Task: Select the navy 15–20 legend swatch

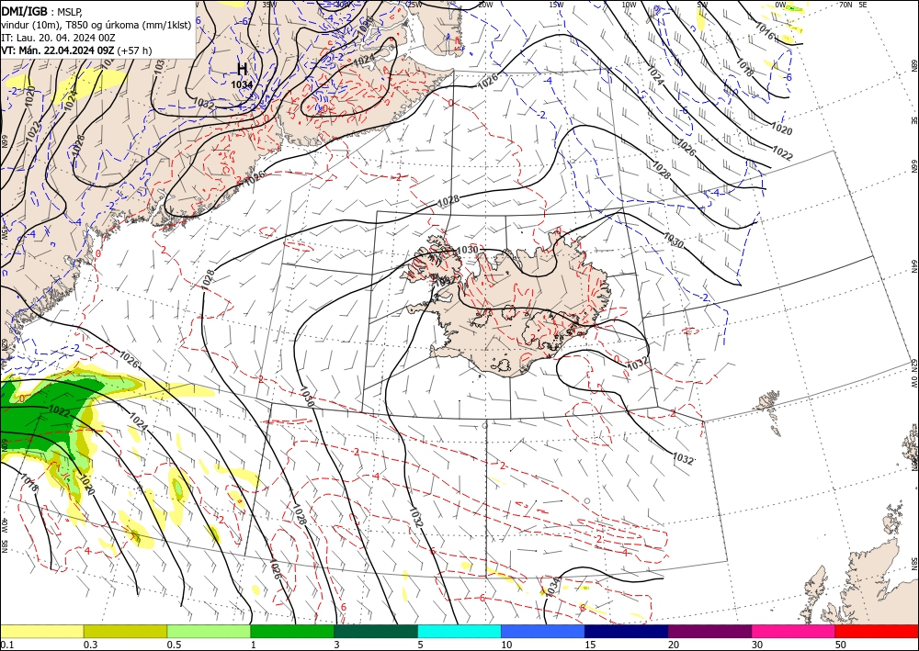Action: (x=627, y=631)
